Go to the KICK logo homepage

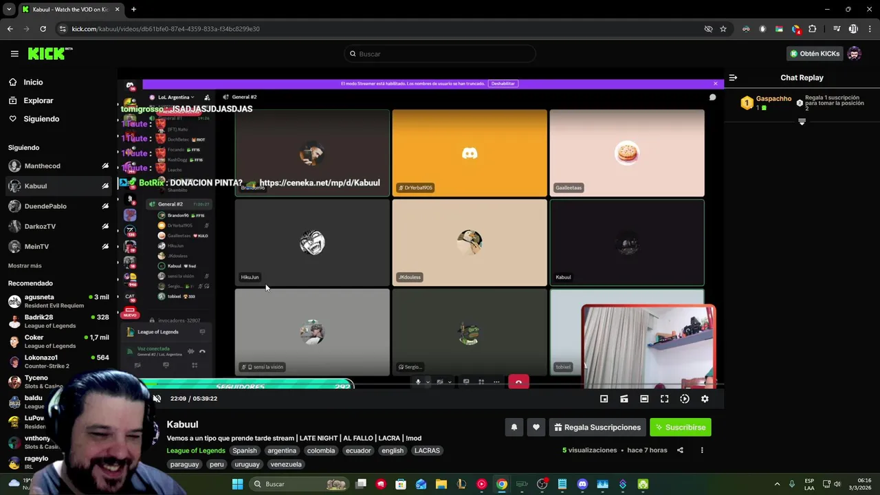point(49,54)
